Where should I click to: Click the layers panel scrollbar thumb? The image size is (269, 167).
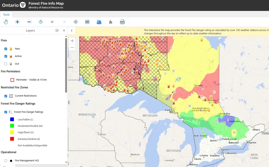pos(66,65)
